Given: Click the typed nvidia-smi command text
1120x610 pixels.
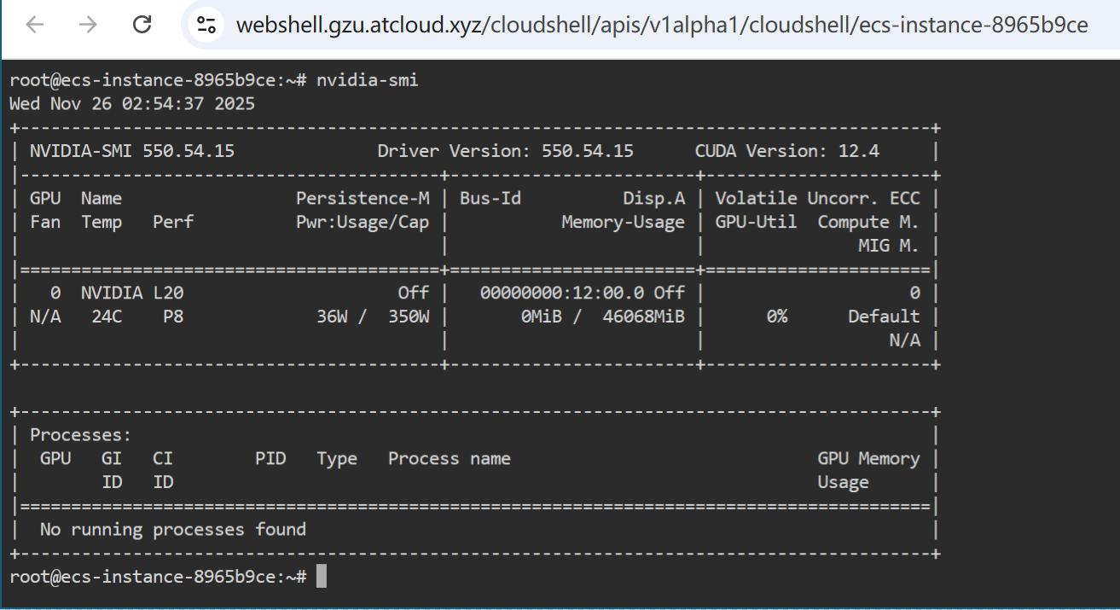Looking at the screenshot, I should point(367,80).
